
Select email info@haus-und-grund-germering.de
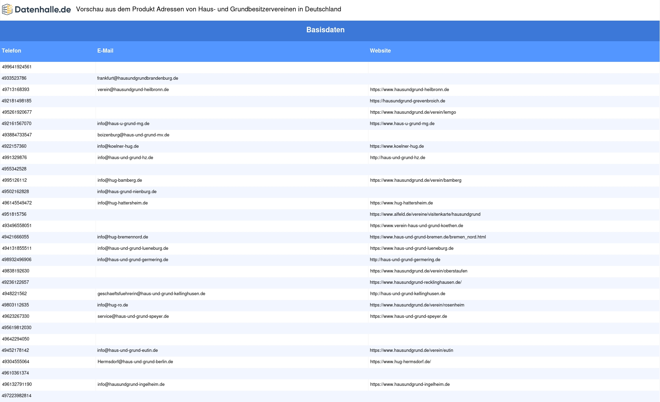pos(133,260)
